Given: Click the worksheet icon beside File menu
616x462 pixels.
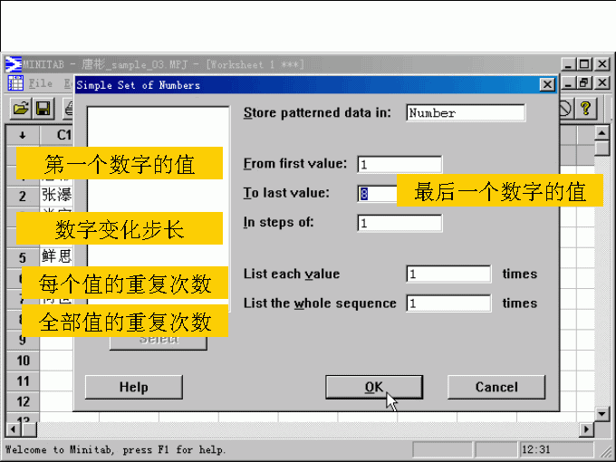Looking at the screenshot, I should point(15,84).
